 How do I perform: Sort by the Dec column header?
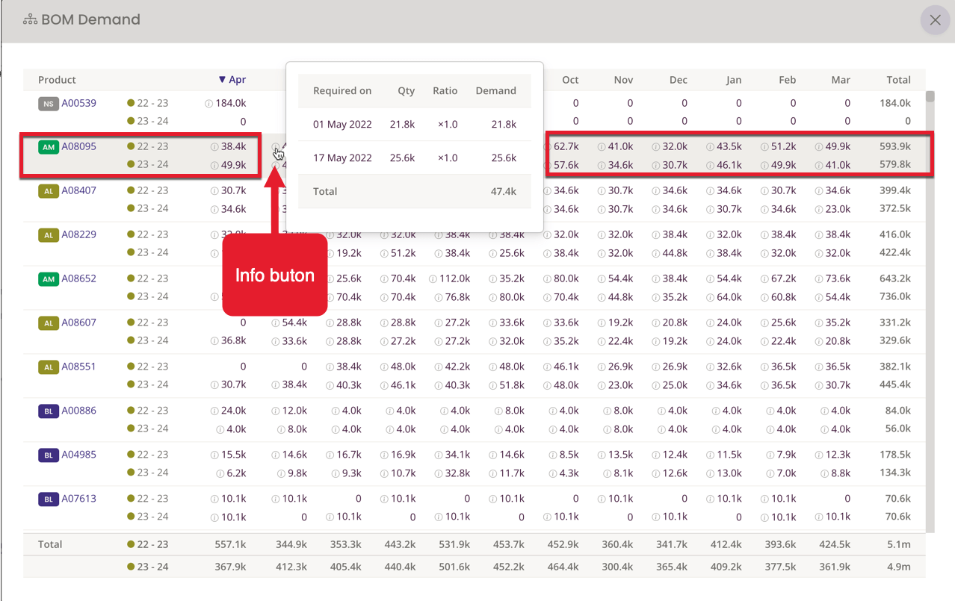point(679,80)
